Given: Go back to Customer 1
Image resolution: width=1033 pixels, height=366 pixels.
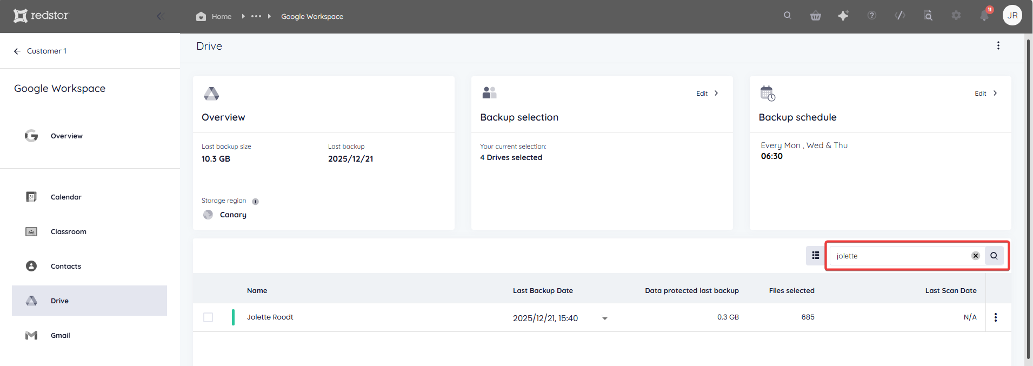Looking at the screenshot, I should (x=41, y=51).
